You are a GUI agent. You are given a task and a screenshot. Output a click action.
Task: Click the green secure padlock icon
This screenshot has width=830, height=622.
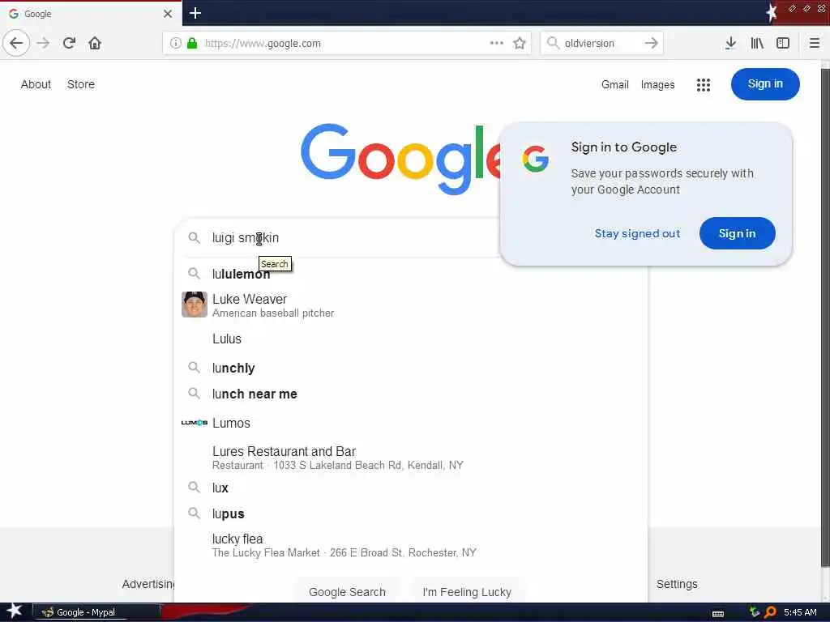[x=192, y=44]
